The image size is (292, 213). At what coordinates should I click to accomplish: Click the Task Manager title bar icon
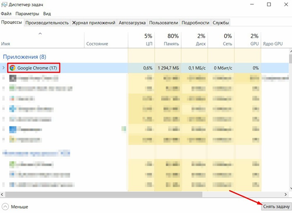pos(4,5)
